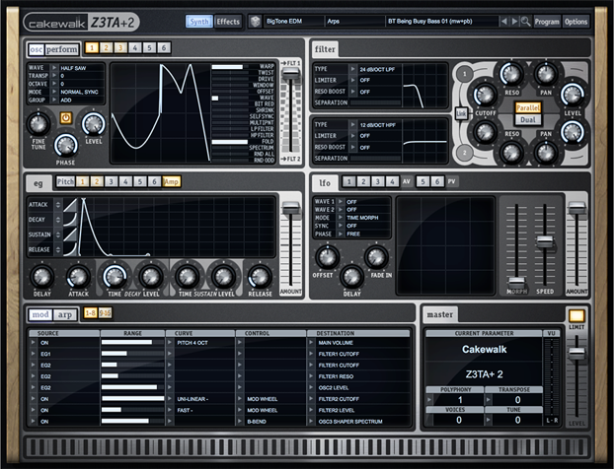
Task: Show modulation rows 9-16
Action: pyautogui.click(x=105, y=313)
